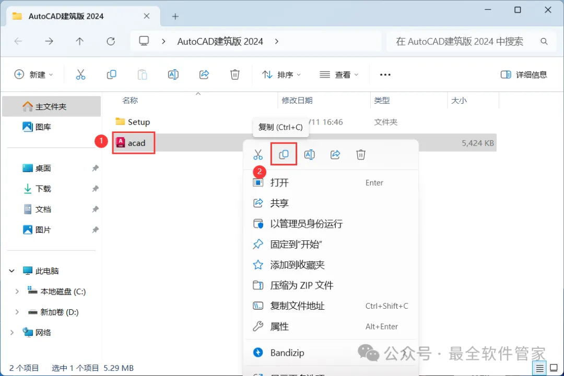Add a new tab with the plus button
The width and height of the screenshot is (564, 376).
click(175, 17)
